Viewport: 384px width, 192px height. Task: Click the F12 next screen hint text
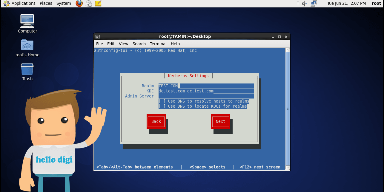pyautogui.click(x=260, y=167)
